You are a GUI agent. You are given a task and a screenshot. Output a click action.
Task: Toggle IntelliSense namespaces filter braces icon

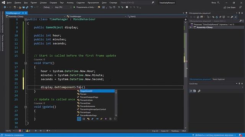click(84, 119)
